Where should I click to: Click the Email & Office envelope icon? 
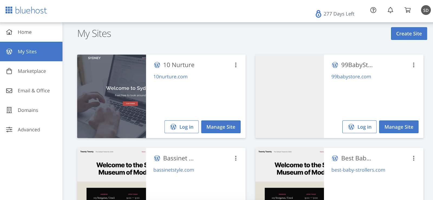pyautogui.click(x=9, y=91)
